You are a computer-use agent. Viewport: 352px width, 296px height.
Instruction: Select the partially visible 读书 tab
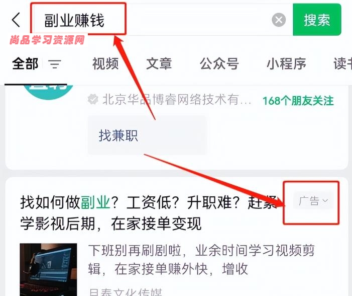click(x=342, y=64)
